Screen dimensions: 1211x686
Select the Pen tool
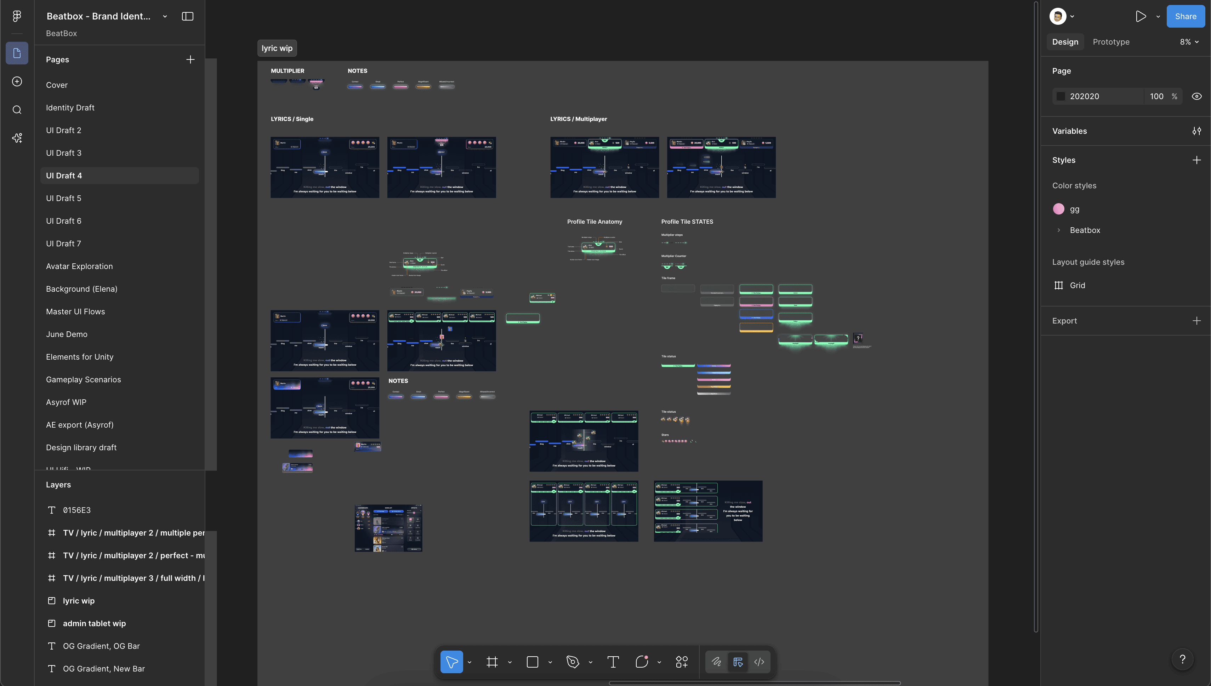pyautogui.click(x=573, y=662)
